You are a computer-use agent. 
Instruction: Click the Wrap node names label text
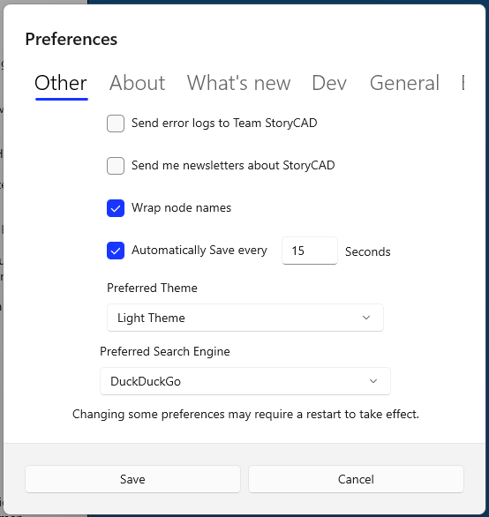coord(182,207)
